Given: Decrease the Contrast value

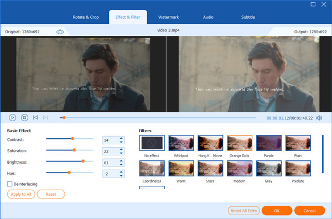Looking at the screenshot, I should (x=121, y=142).
